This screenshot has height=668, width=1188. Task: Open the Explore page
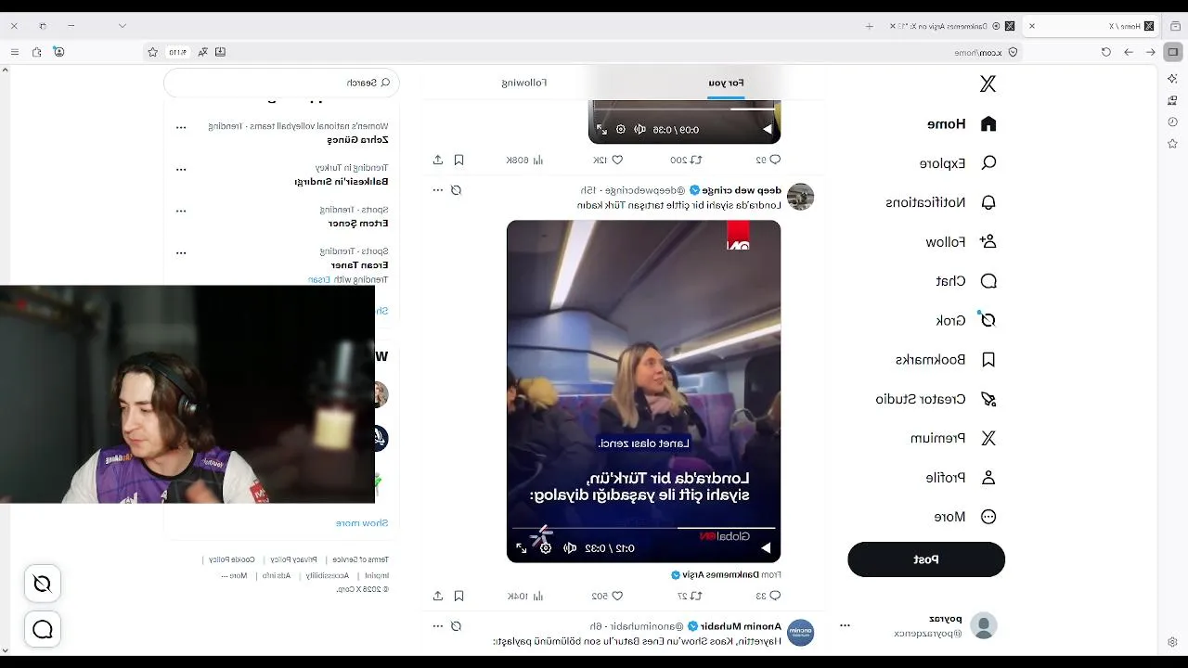958,163
